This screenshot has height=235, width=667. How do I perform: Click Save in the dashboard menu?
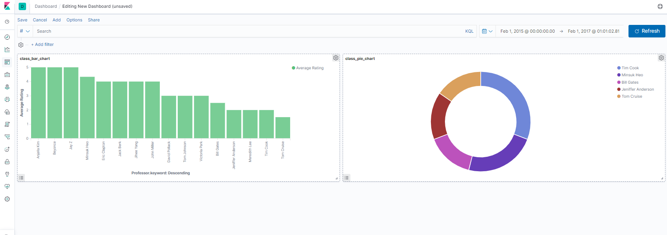tap(22, 20)
